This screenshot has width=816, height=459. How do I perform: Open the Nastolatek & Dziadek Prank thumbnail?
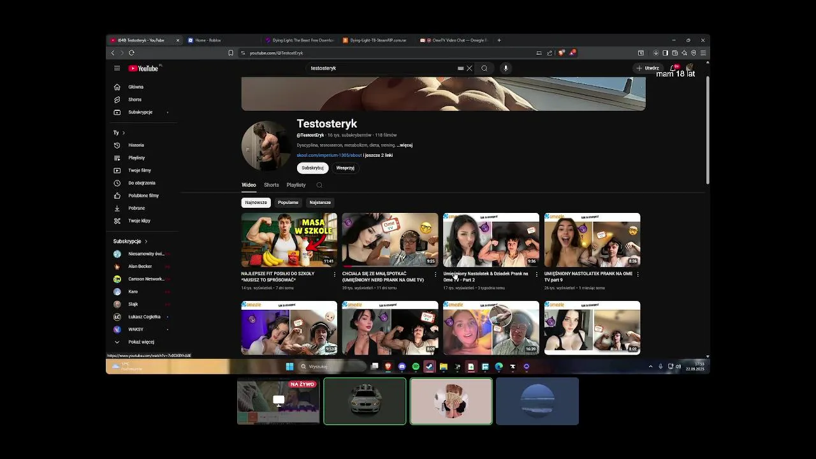pos(491,240)
